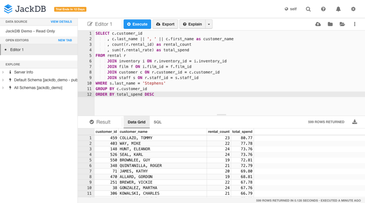Click the self globe user indicator
Viewport: 365px width, 203px height.
(x=291, y=9)
